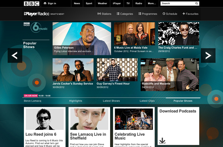Switch to the Latest Shows tab
The height and width of the screenshot is (147, 223).
tap(111, 101)
